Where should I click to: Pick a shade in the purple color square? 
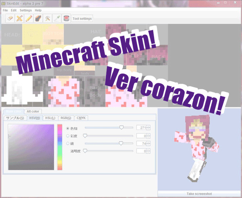coord(31,147)
